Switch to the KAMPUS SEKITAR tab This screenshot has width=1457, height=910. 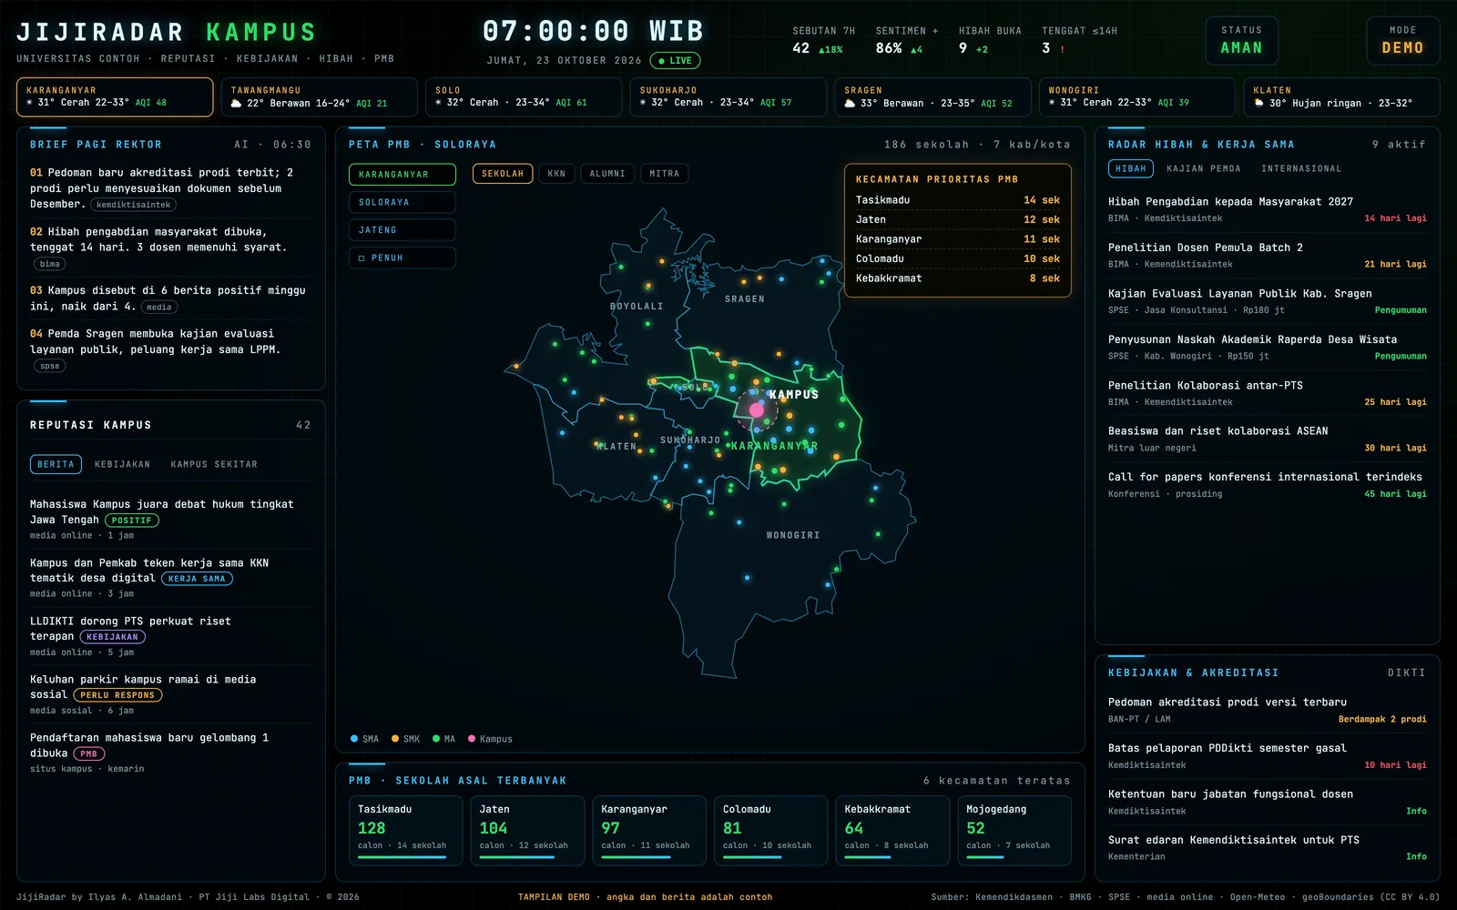tap(214, 464)
